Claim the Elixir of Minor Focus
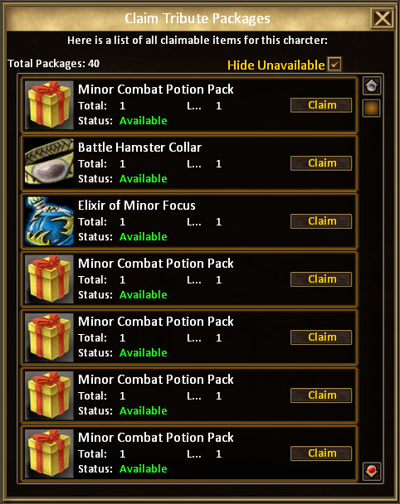Viewport: 400px width, 504px height. tap(321, 221)
